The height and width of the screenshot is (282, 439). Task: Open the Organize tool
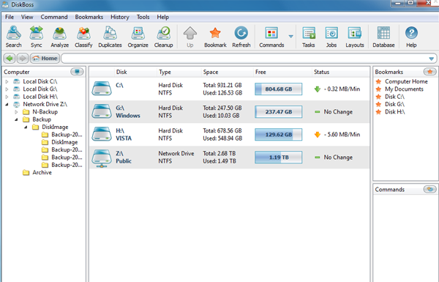click(138, 37)
